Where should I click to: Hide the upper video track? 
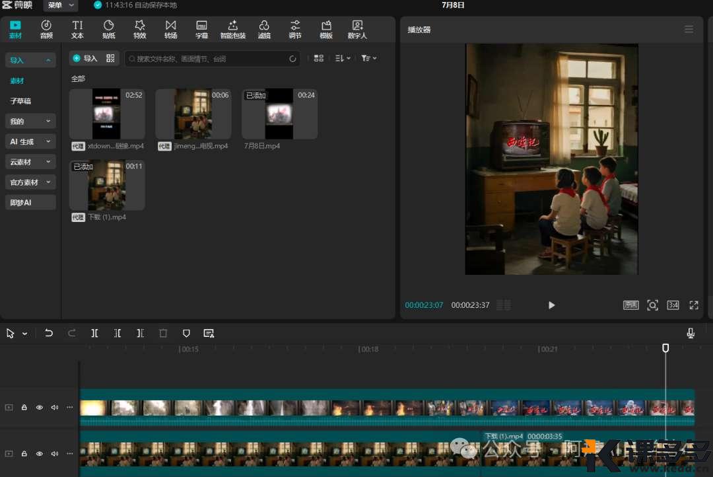(x=40, y=408)
